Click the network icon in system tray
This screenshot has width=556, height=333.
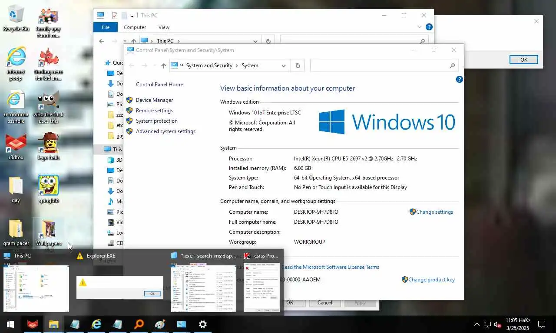(x=487, y=324)
